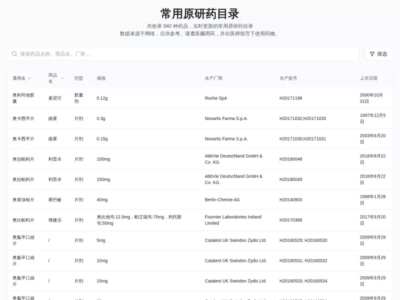Sort by 通用名 column chevron
Image resolution: width=400 pixels, height=300 pixels.
29,78
